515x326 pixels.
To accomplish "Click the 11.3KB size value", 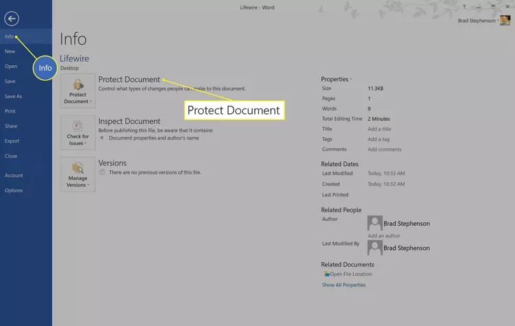I will (376, 89).
